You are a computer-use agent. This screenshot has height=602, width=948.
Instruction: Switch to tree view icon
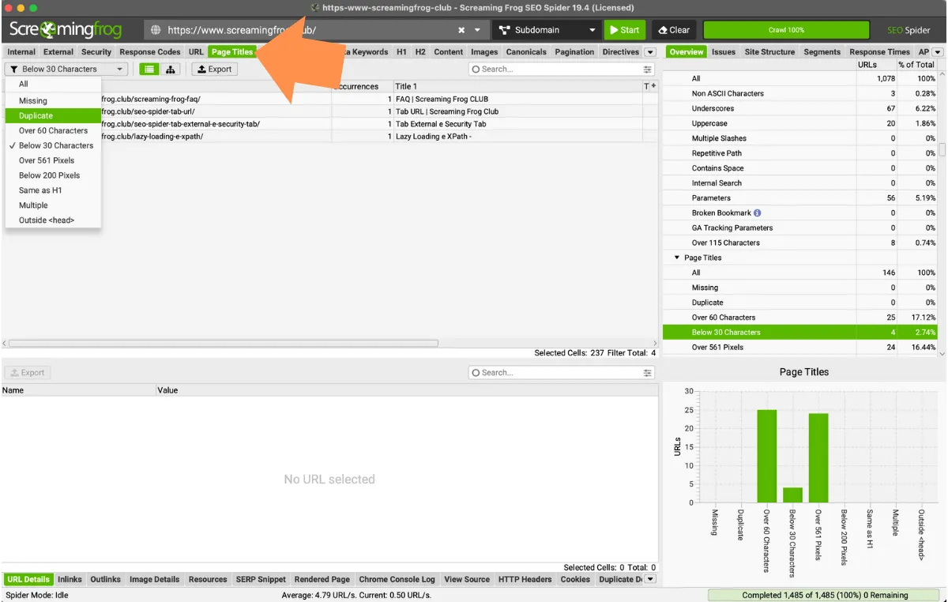[170, 70]
